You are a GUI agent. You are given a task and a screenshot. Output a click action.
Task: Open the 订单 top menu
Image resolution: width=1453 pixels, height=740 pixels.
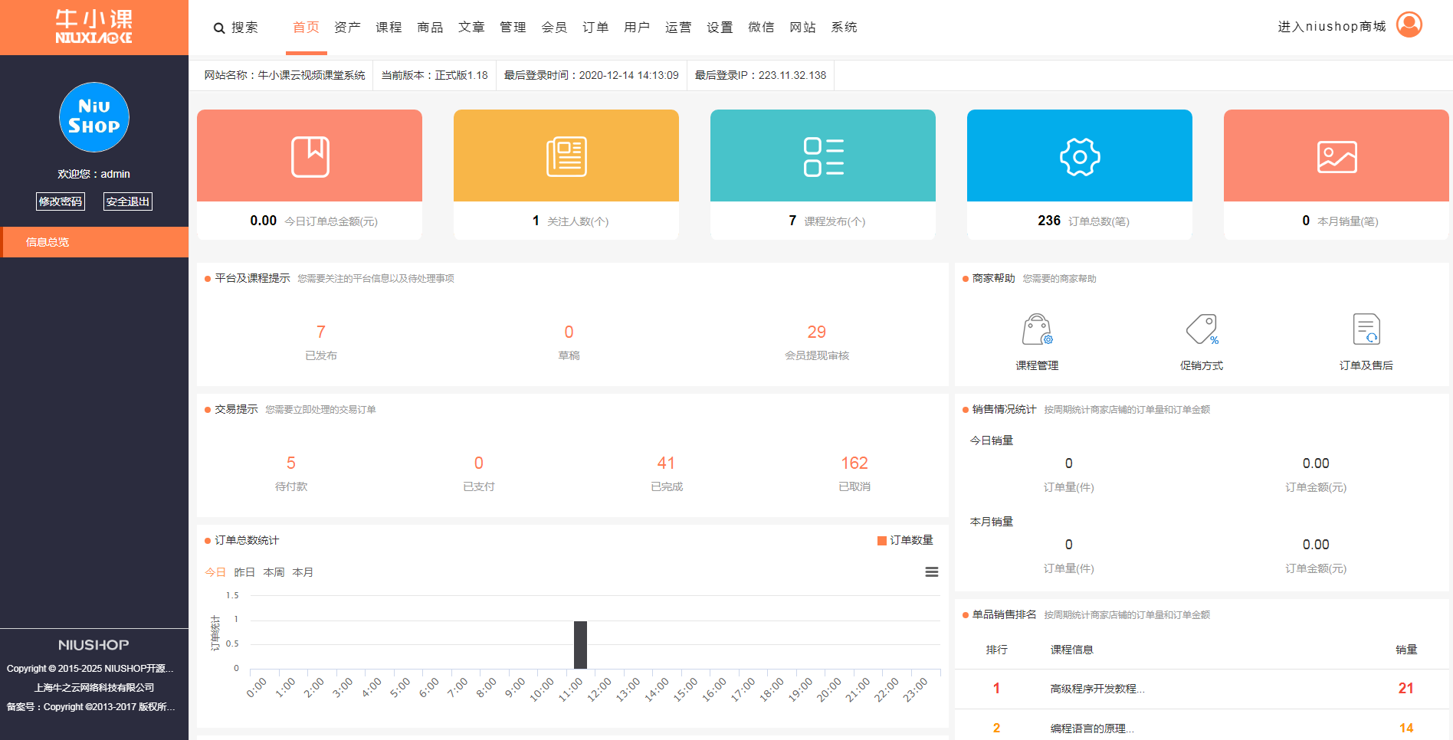(x=595, y=28)
